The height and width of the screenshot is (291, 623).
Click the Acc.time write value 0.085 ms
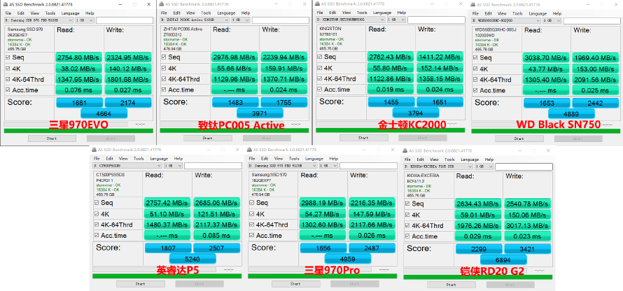(217, 236)
